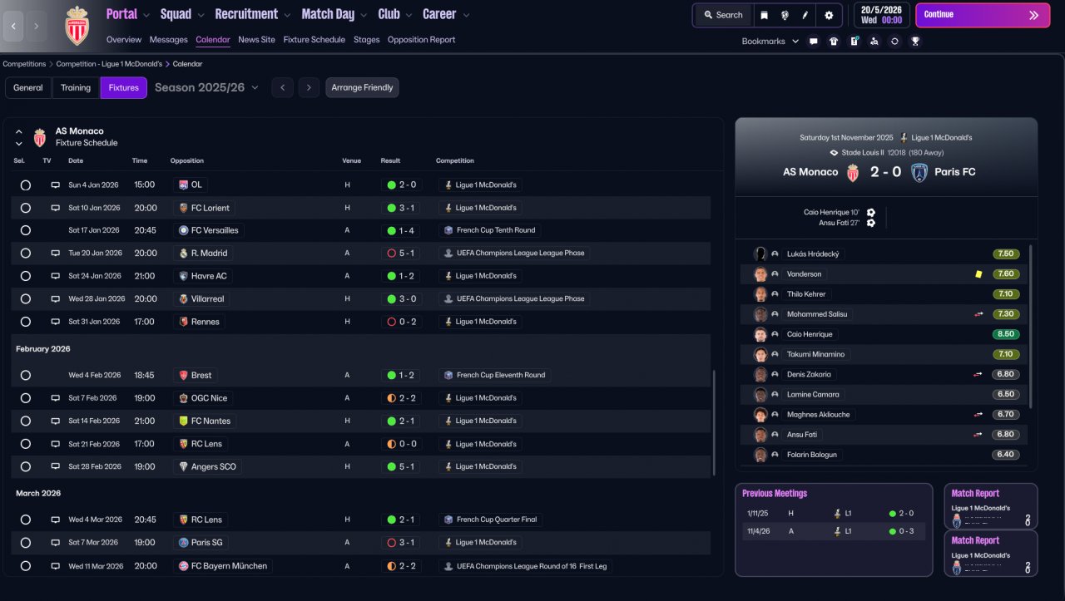Click the up chevron beside AS Monaco
1065x601 pixels.
click(18, 131)
